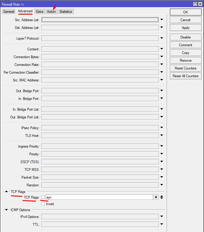Enable the Invert checkbox

43,204
